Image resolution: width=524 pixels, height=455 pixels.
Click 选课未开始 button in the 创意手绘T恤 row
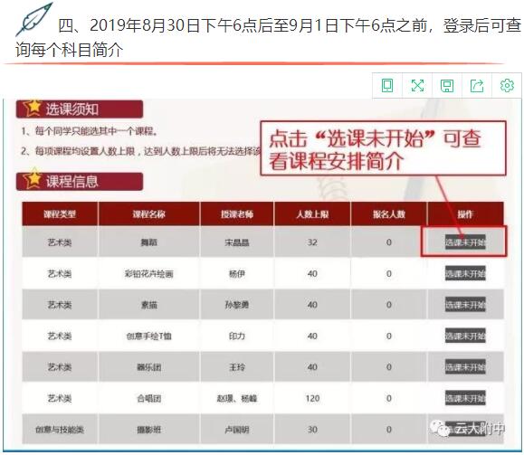(465, 336)
